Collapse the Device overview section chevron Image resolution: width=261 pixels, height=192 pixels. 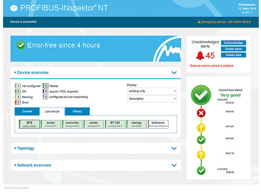(174, 72)
